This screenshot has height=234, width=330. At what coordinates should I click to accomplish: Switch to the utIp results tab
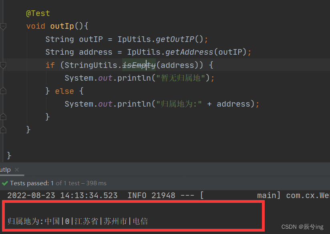coord(6,169)
